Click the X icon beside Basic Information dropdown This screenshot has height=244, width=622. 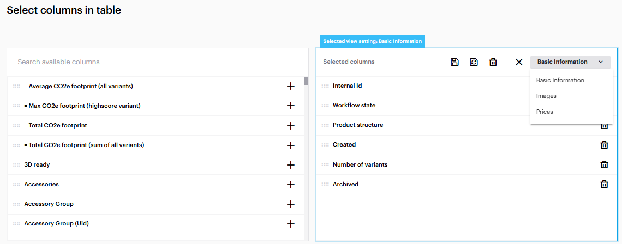tap(519, 62)
